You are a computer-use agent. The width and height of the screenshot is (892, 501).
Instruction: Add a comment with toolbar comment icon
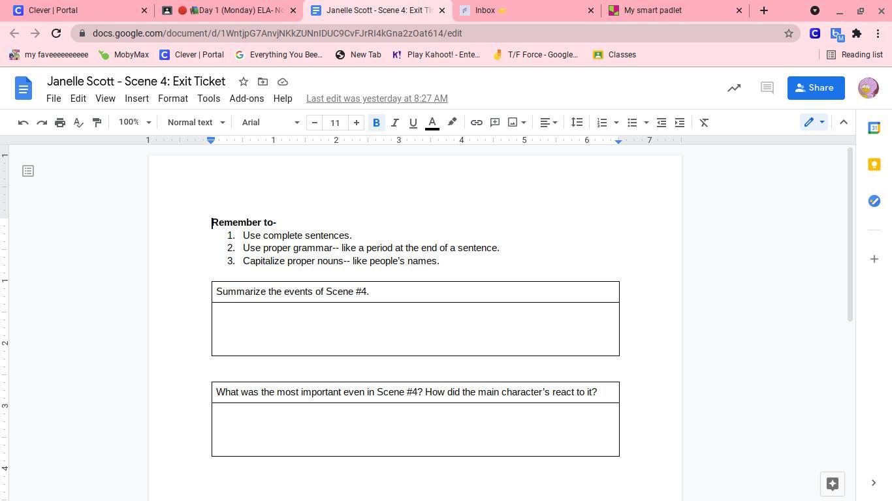(495, 123)
